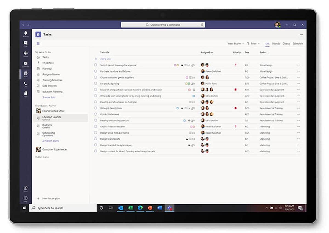
Task: Click red label on Research and purchase espresso
Action: click(189, 90)
